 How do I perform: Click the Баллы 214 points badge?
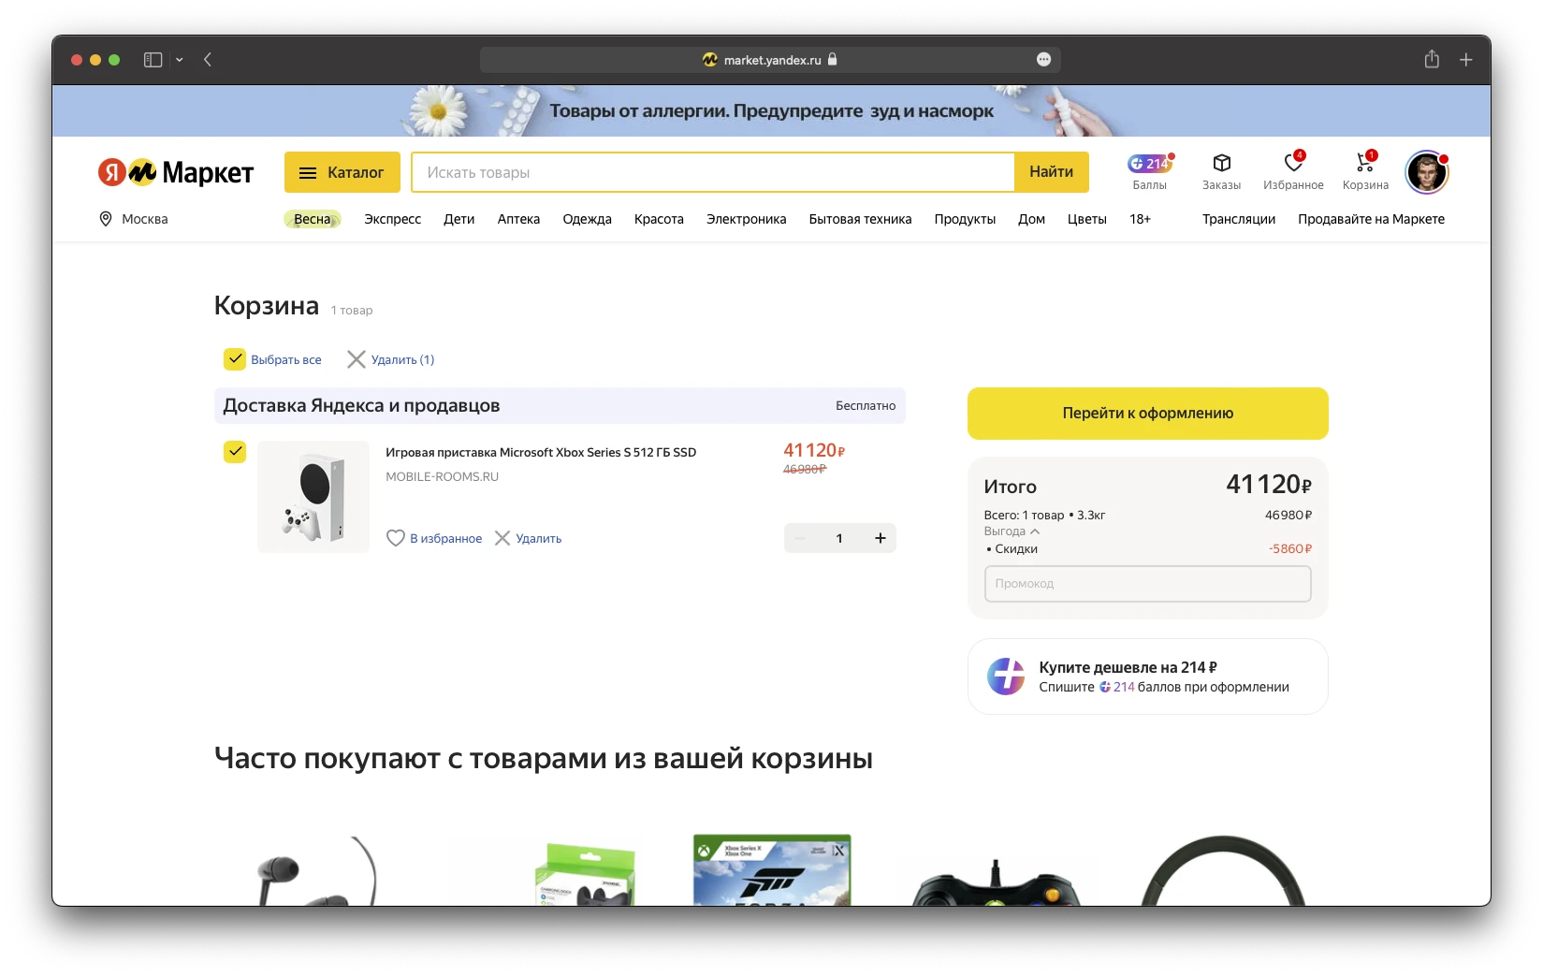tap(1149, 165)
